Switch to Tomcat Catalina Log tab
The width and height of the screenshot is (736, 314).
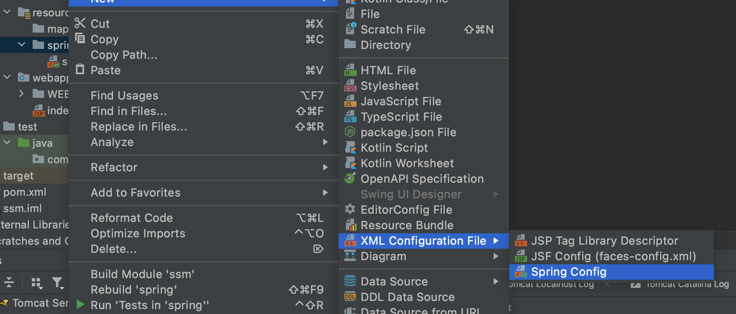[x=687, y=285]
